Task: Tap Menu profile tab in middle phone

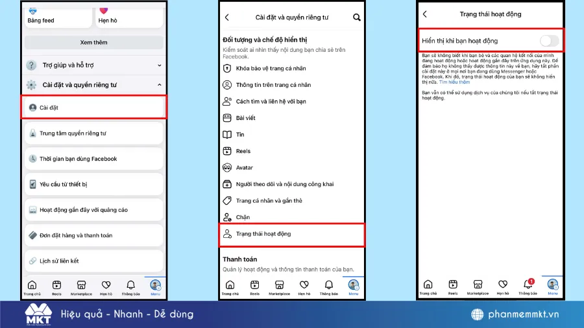Action: (x=354, y=287)
